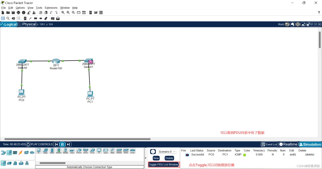The width and height of the screenshot is (322, 169).
Task: Open the Network Information icon
Action: (x=24, y=13)
